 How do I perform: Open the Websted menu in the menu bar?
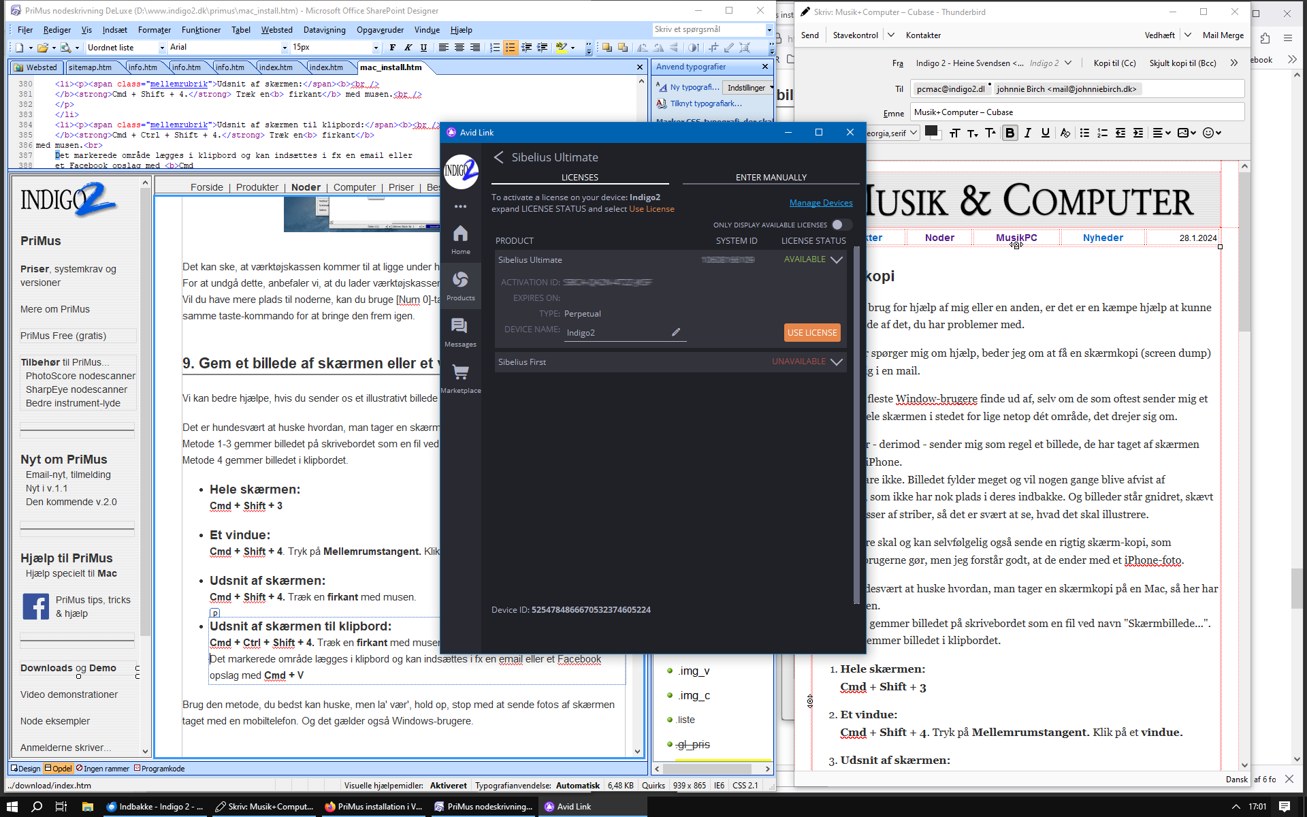(277, 30)
